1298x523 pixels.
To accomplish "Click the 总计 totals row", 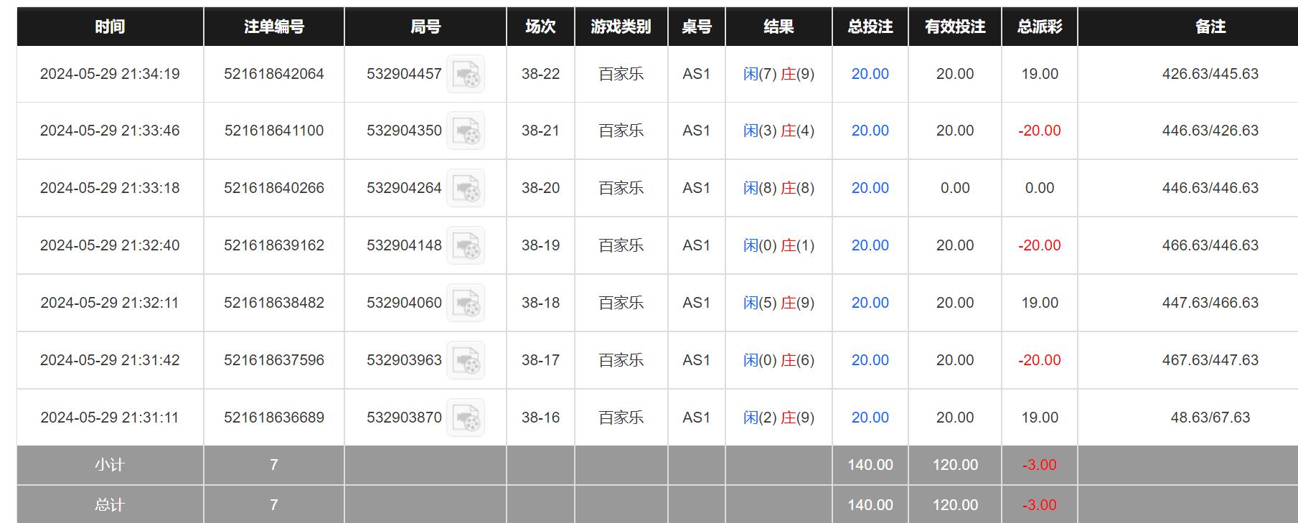I will click(108, 504).
